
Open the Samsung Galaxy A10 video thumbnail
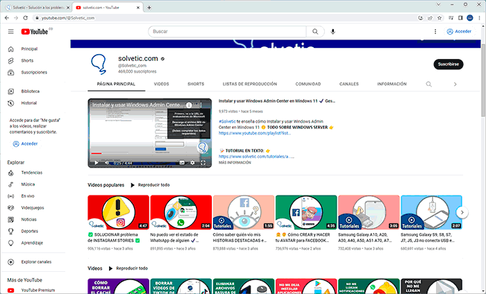pos(369,212)
